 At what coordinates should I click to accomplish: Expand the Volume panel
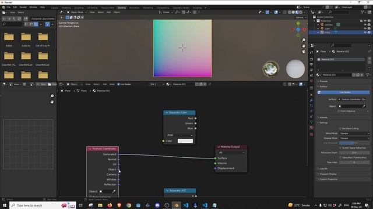tap(323, 117)
